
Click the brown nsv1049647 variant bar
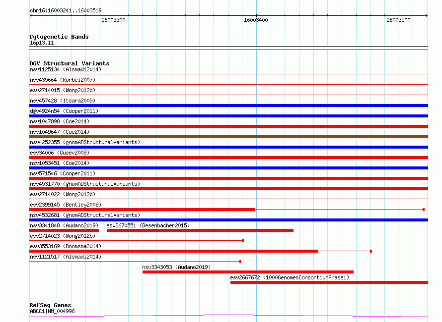point(228,137)
